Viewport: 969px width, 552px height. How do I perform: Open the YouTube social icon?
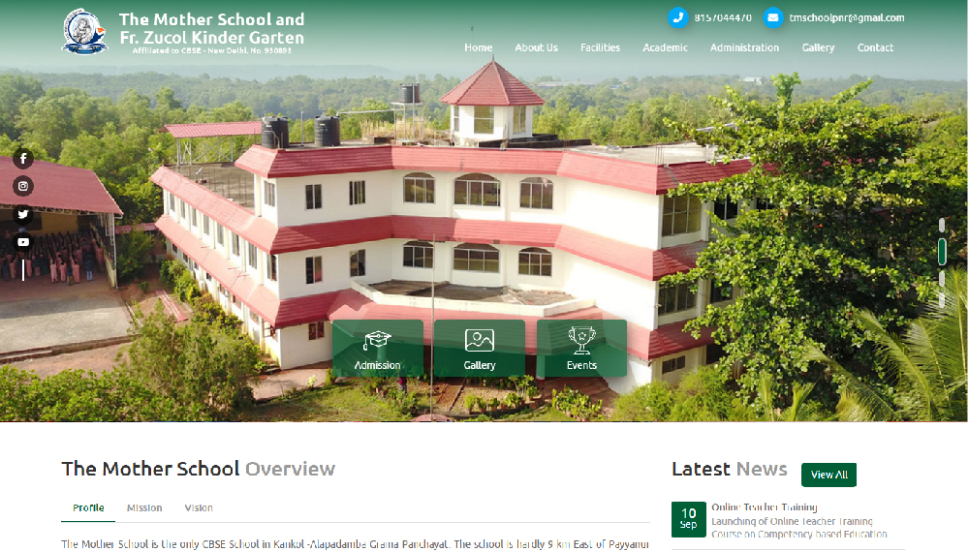point(23,242)
